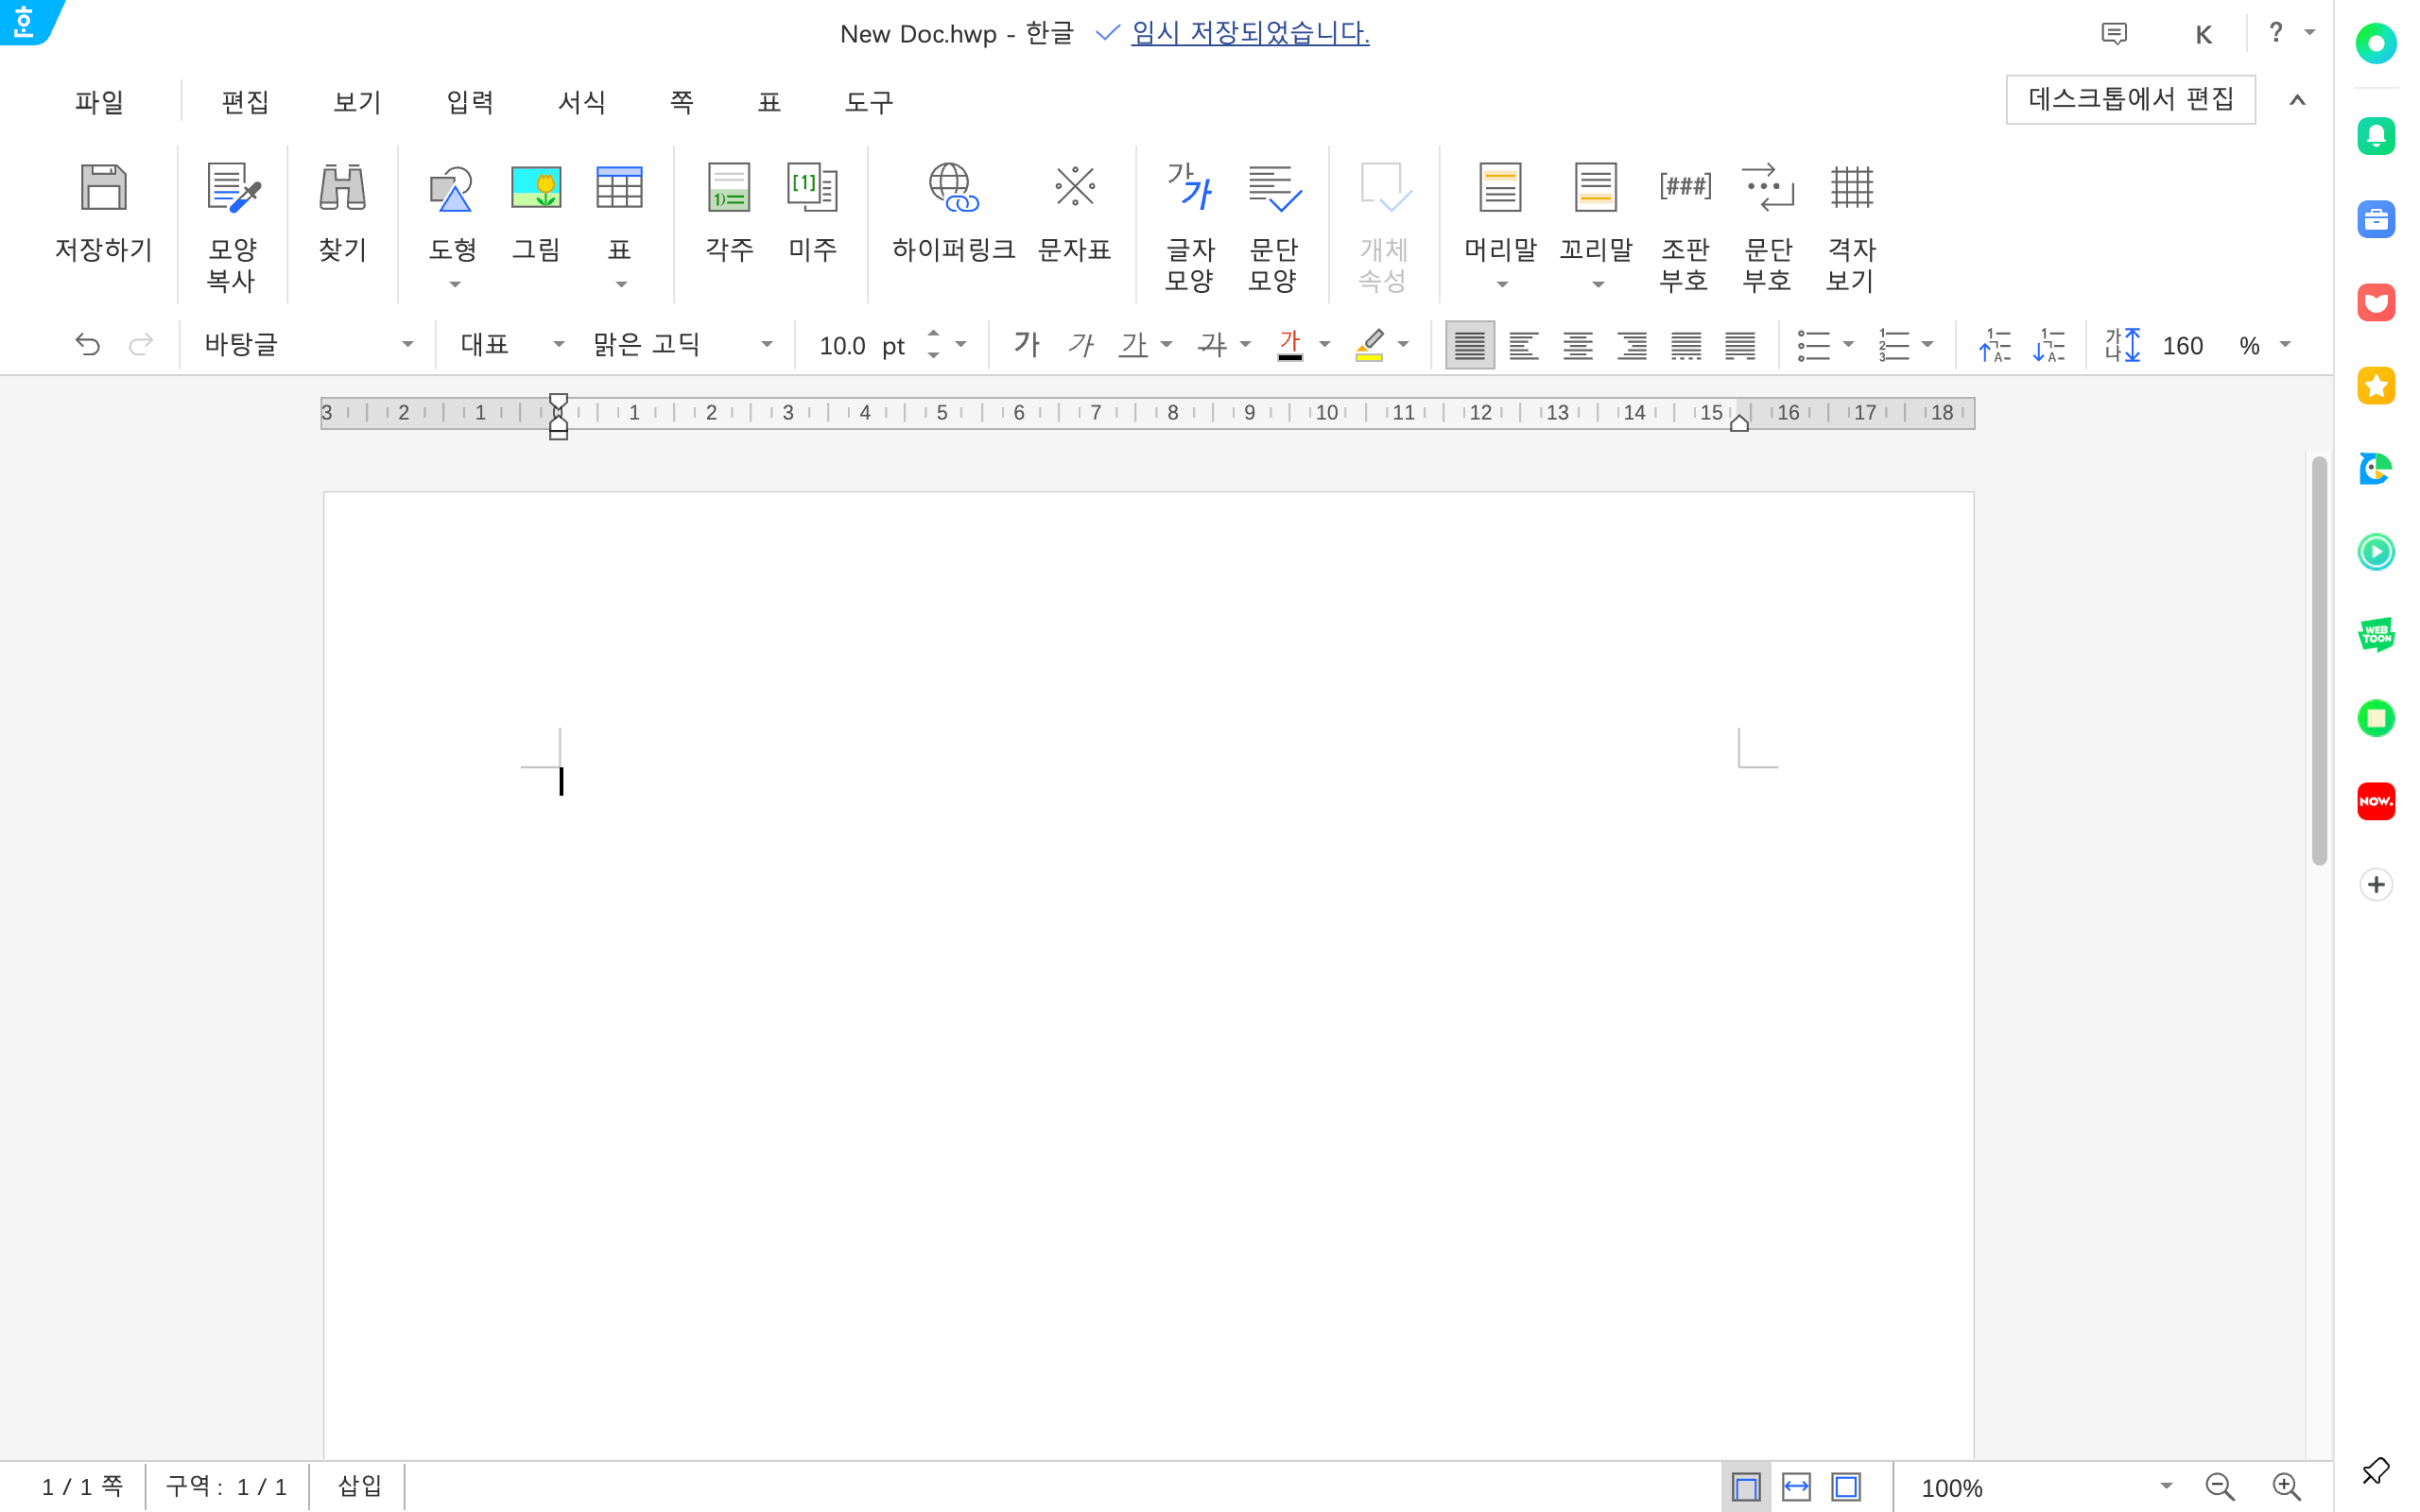Viewport: 2420px width, 1512px height.
Task: Toggle bold text formatting (가)
Action: coord(1026,345)
